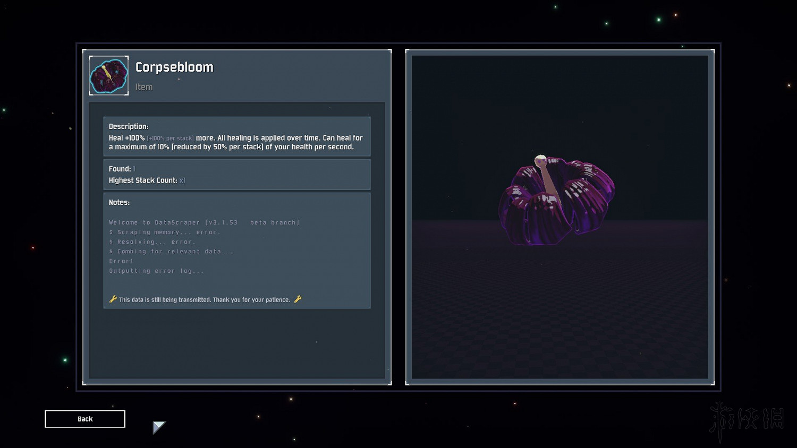
Task: Click the white stamen tip of the flower
Action: click(540, 159)
